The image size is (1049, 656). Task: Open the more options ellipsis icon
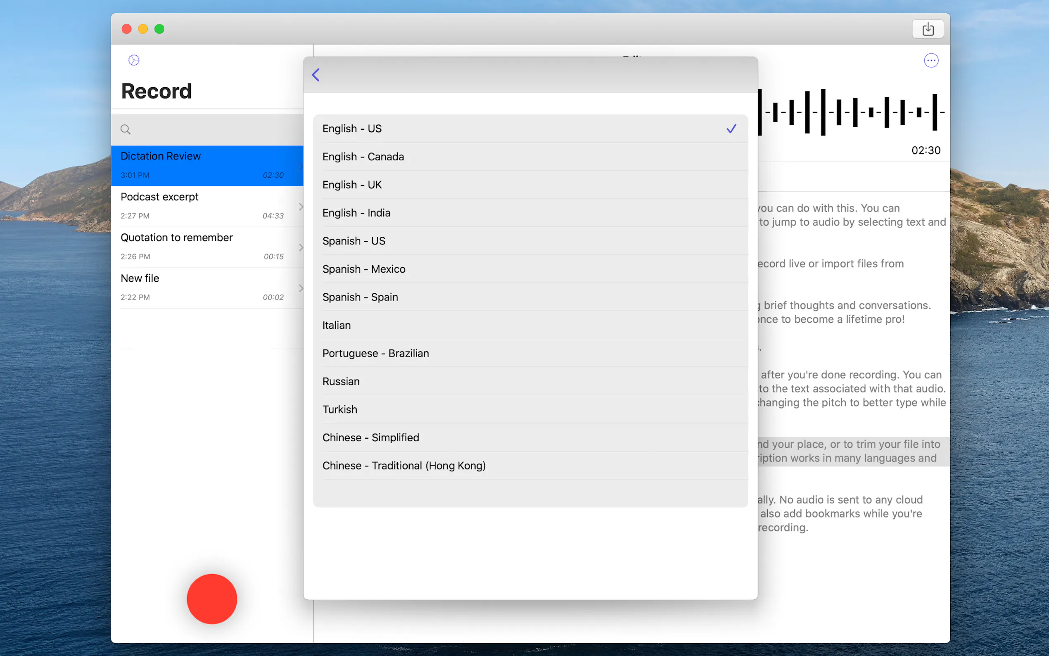pos(930,60)
